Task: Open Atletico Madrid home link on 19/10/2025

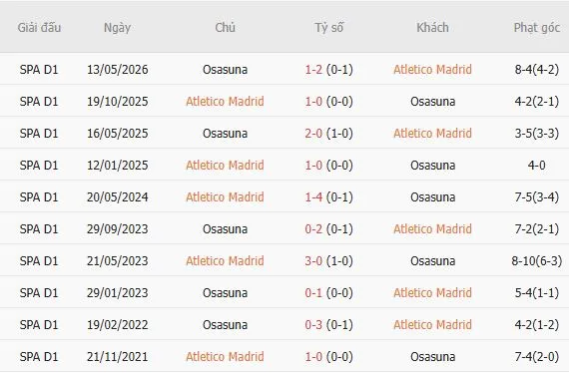Action: point(225,101)
